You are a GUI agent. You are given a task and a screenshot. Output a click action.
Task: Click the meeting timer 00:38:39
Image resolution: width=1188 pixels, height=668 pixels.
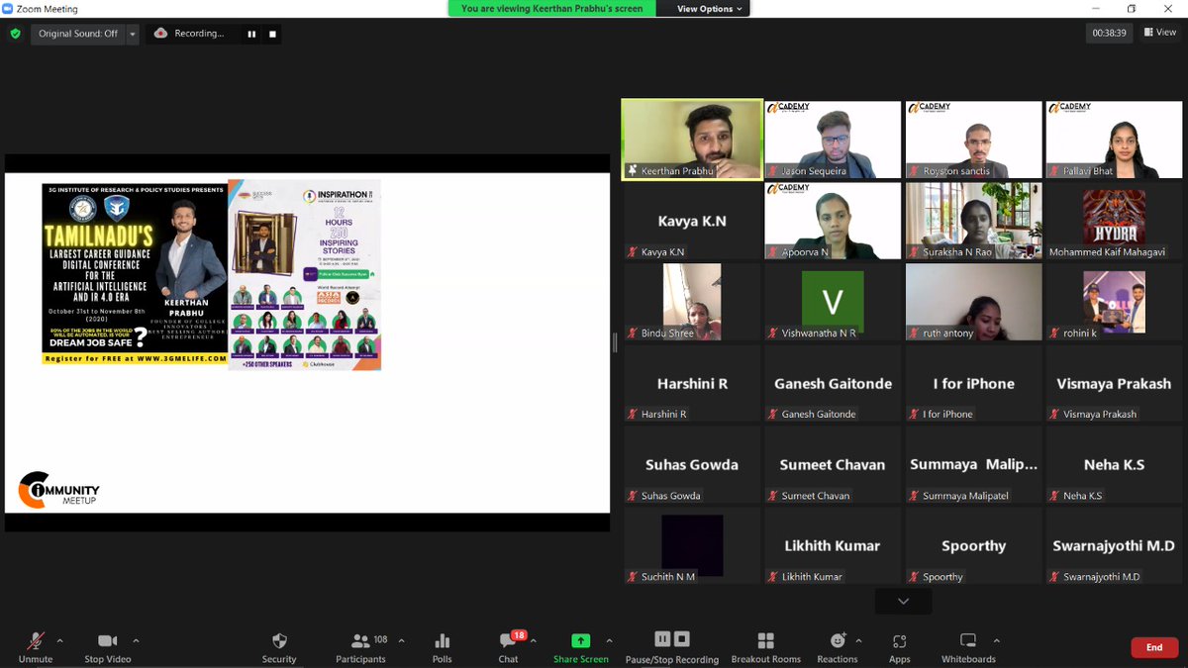click(x=1109, y=33)
